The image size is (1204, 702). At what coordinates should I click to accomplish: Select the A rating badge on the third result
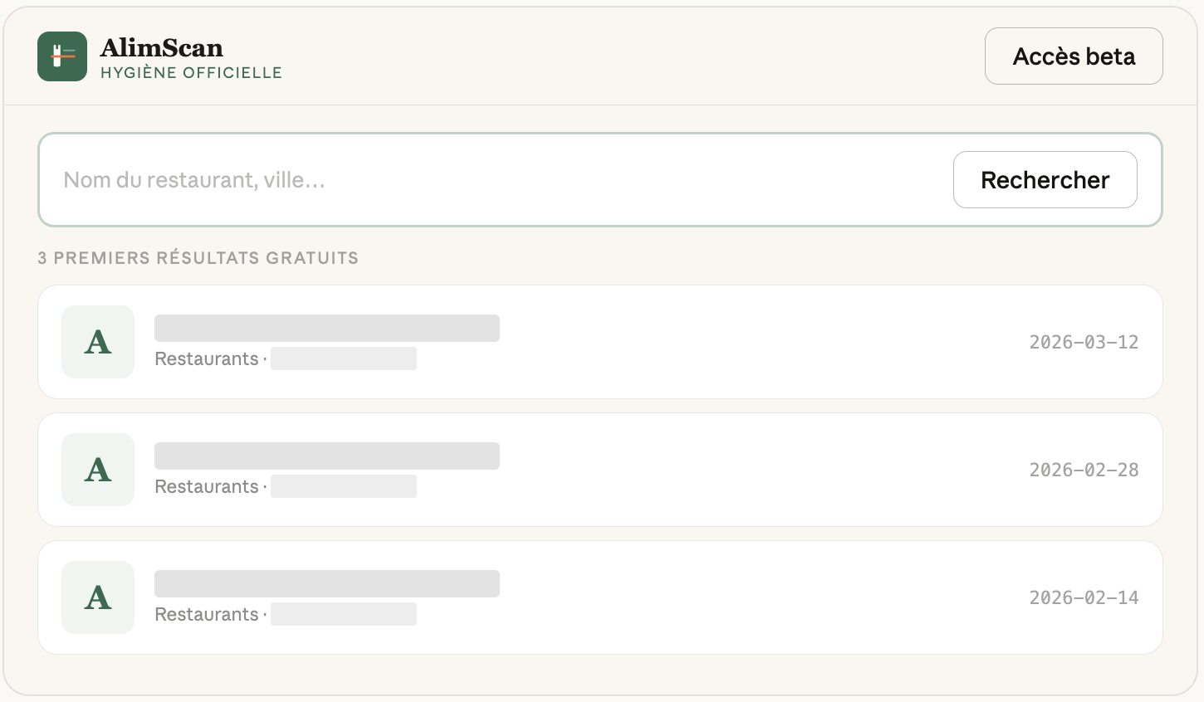click(x=97, y=597)
